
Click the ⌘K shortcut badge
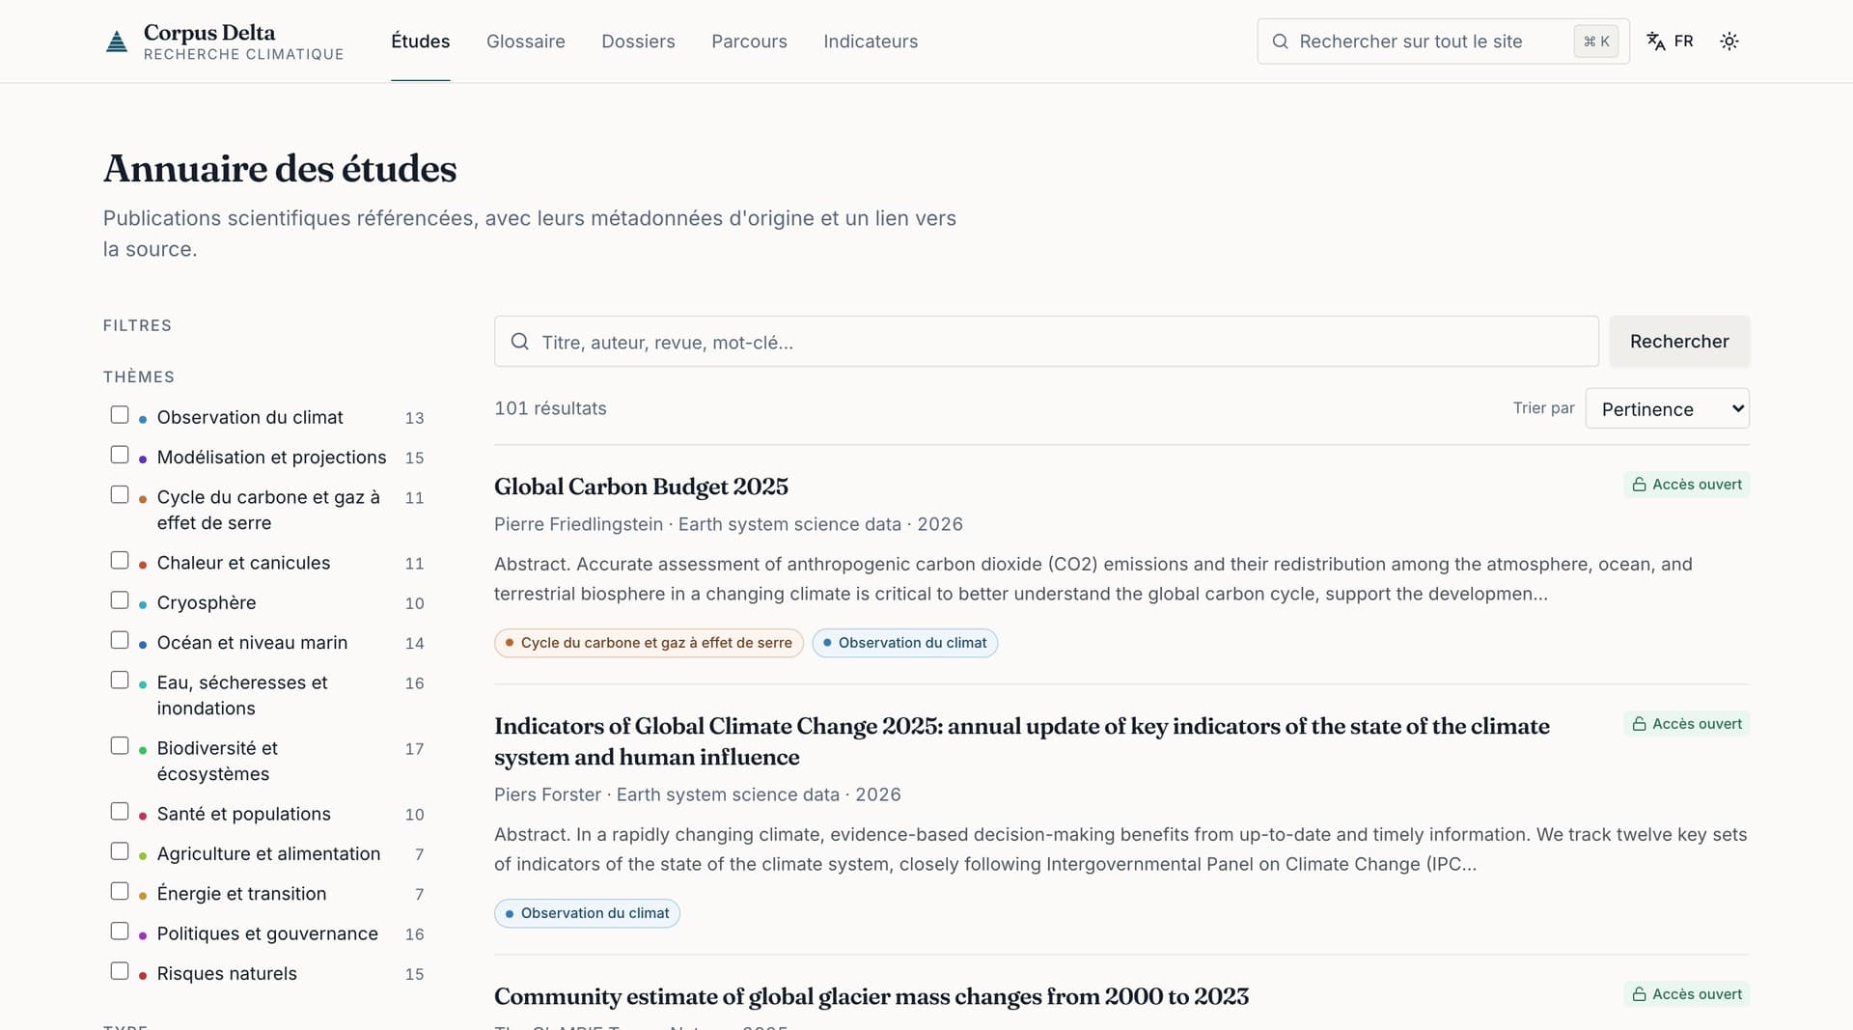pos(1596,42)
